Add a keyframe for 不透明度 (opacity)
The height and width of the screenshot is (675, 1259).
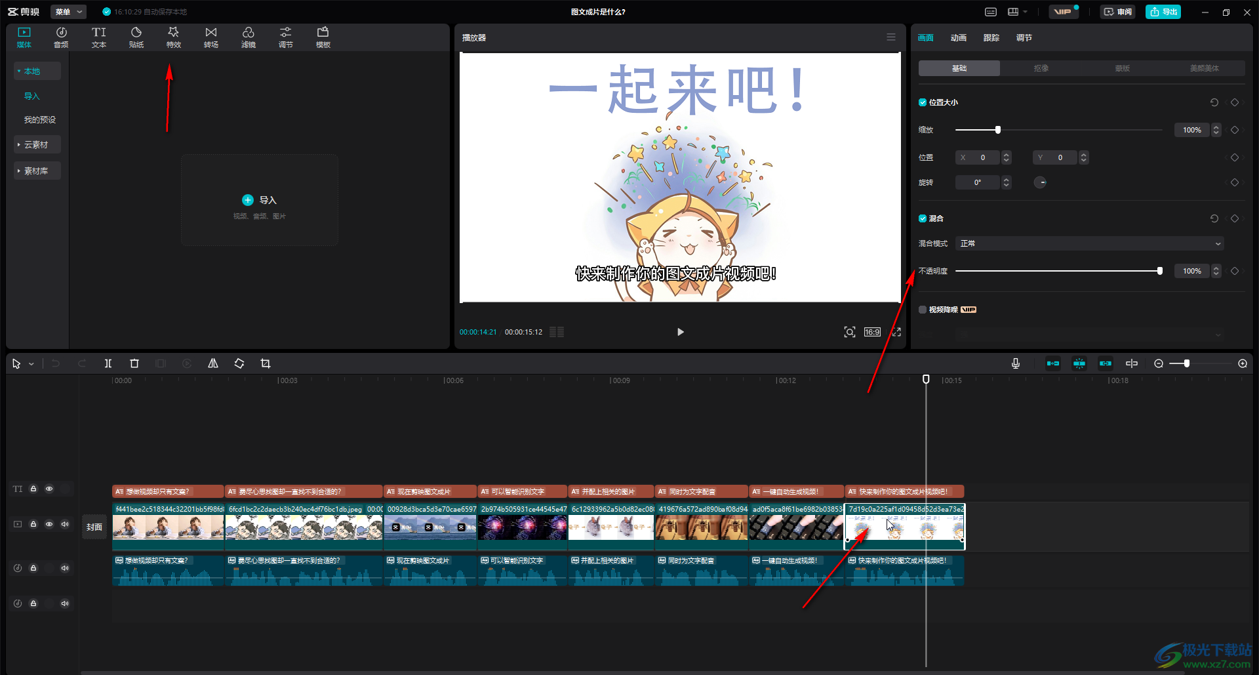coord(1235,271)
